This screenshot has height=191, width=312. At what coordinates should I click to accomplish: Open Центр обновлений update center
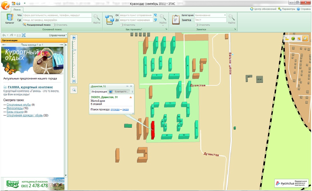click(x=263, y=9)
